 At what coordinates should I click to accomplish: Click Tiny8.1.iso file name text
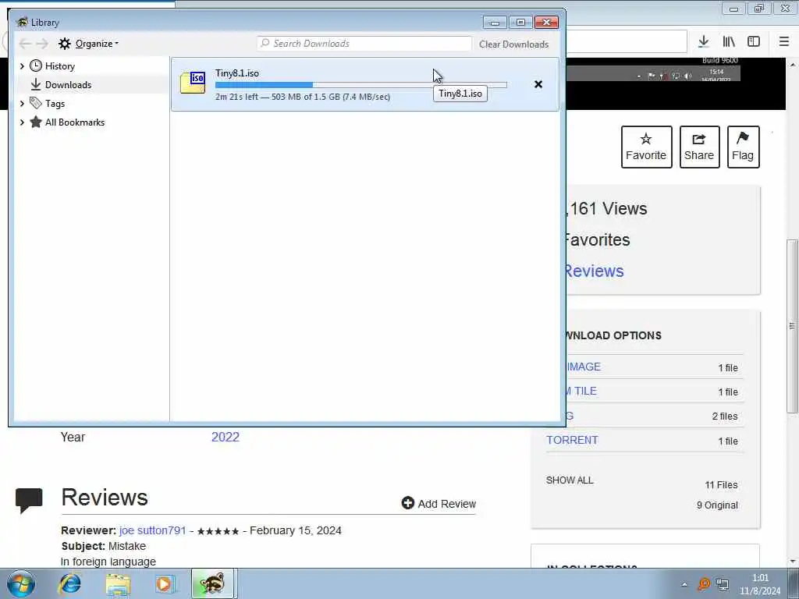[x=237, y=73]
